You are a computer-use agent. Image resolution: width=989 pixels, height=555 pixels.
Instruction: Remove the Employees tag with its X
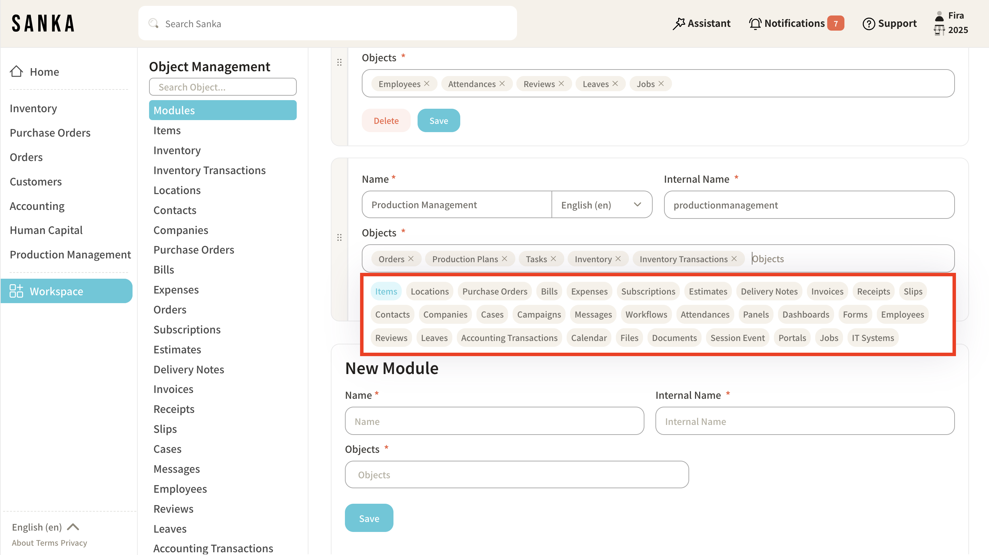click(x=427, y=84)
